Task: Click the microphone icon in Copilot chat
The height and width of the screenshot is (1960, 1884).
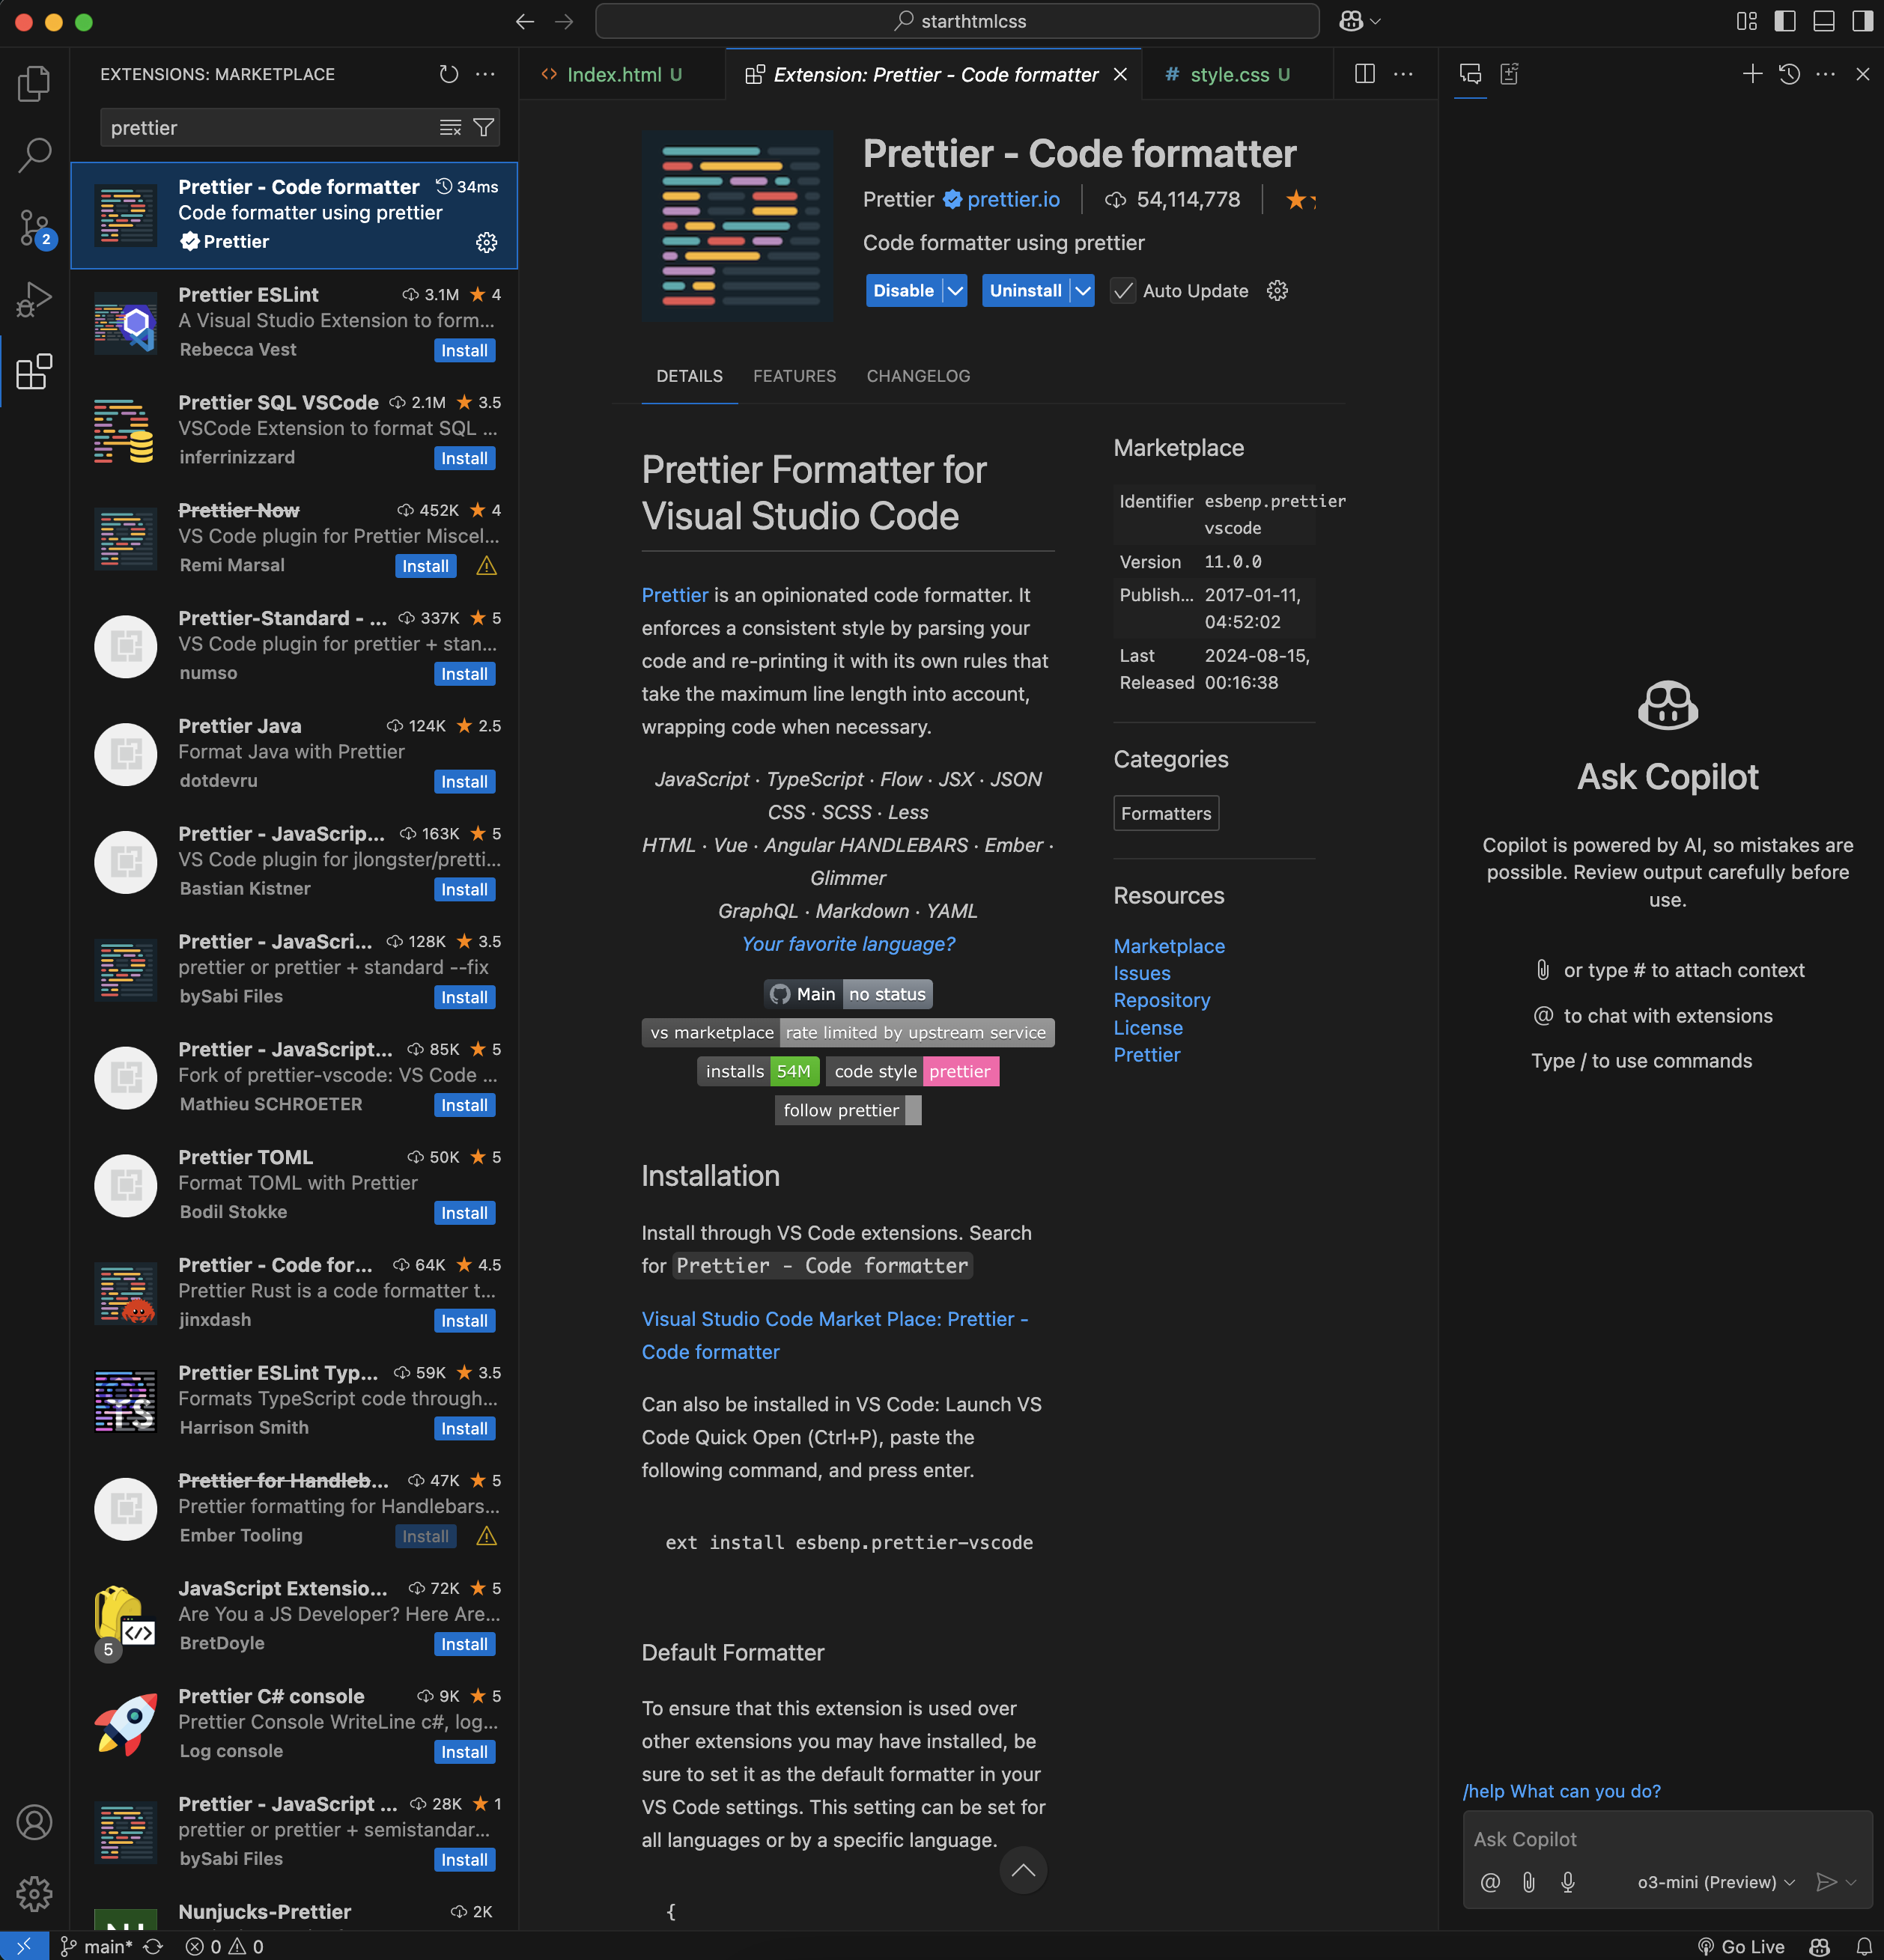Action: [1567, 1882]
